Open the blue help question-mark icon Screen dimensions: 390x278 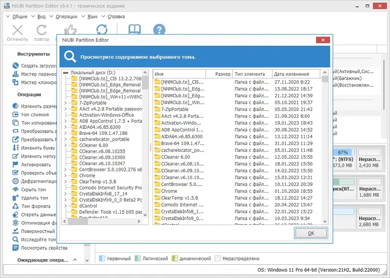159,30
